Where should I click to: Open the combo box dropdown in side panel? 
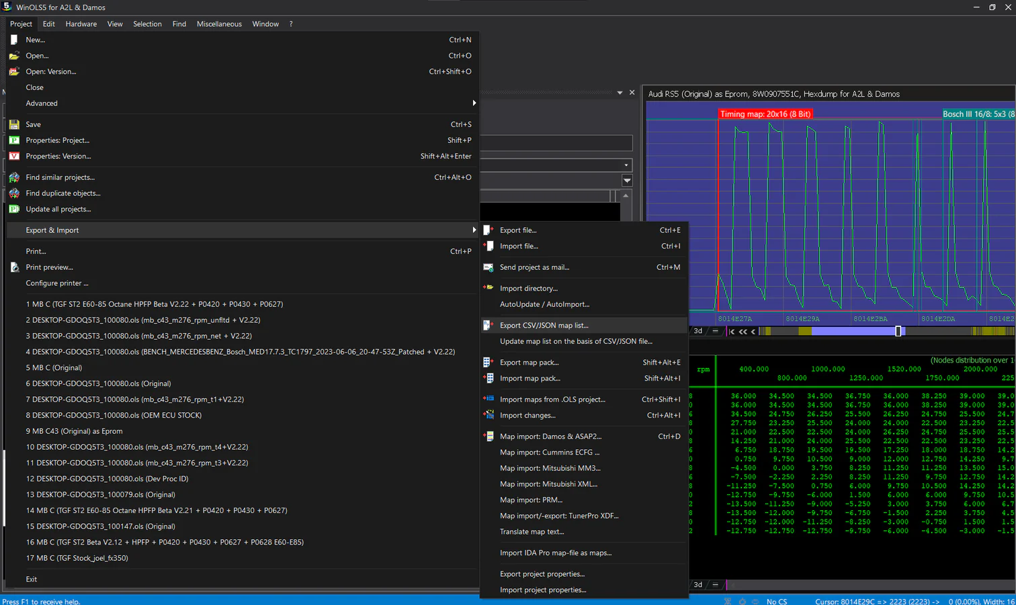pos(626,165)
